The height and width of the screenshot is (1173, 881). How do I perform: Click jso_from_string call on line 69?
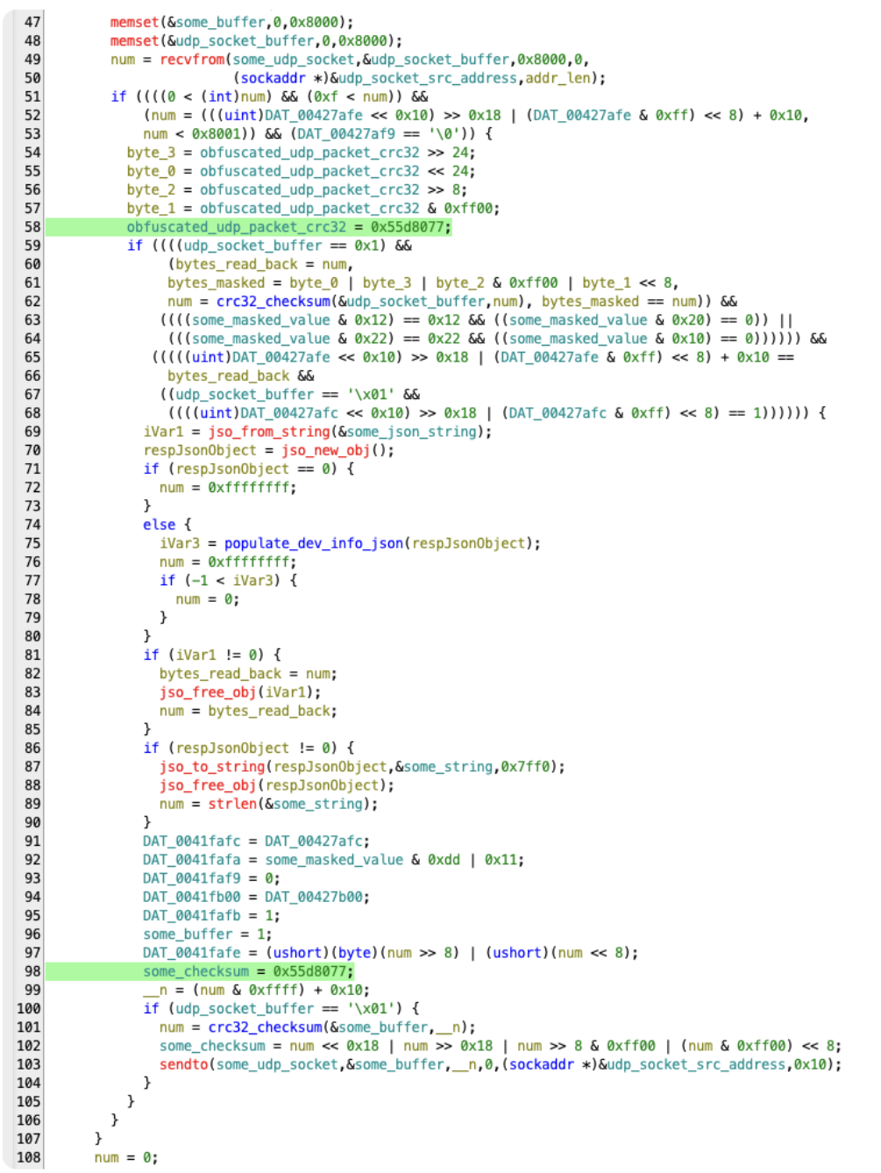click(x=258, y=432)
